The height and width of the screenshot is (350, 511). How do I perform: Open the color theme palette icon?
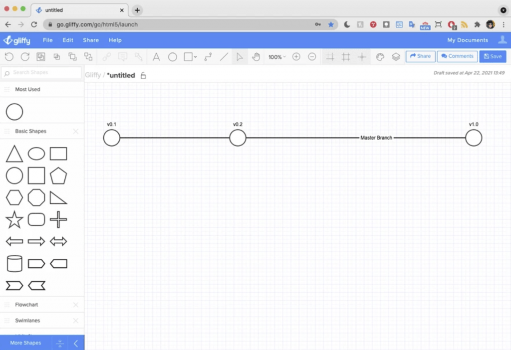click(380, 57)
